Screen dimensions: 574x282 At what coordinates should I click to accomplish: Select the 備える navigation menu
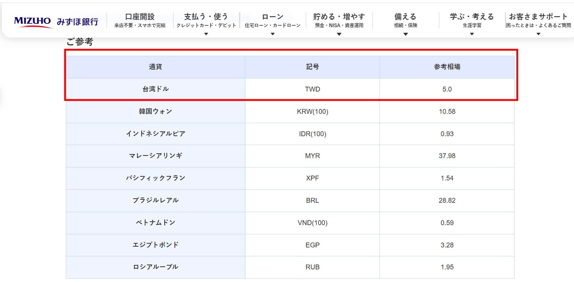click(x=405, y=20)
